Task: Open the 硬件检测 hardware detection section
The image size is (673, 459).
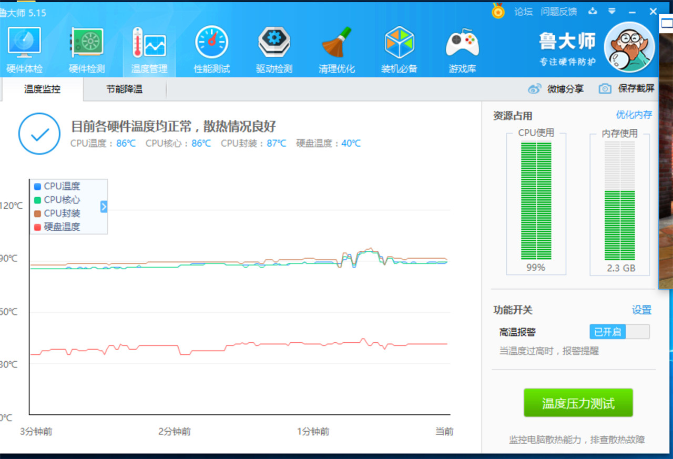Action: tap(87, 50)
